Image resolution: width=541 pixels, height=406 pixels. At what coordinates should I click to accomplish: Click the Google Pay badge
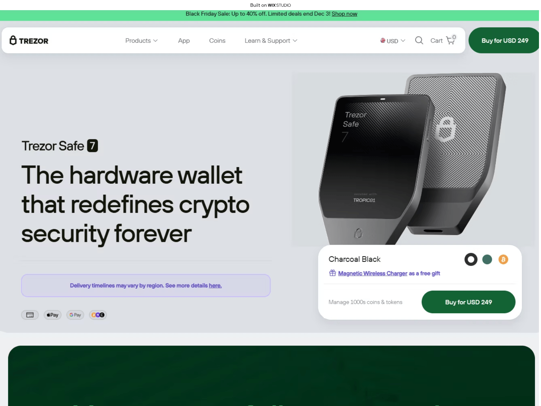click(75, 315)
